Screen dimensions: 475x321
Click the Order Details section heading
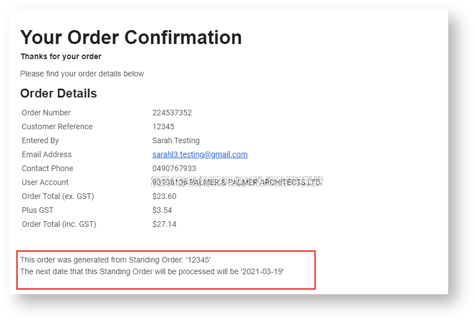tap(59, 94)
